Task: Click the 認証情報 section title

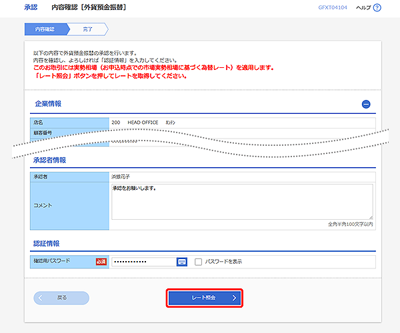Action: click(46, 243)
